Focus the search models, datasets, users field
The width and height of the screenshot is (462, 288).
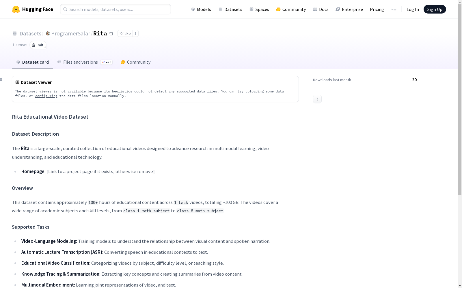point(115,9)
